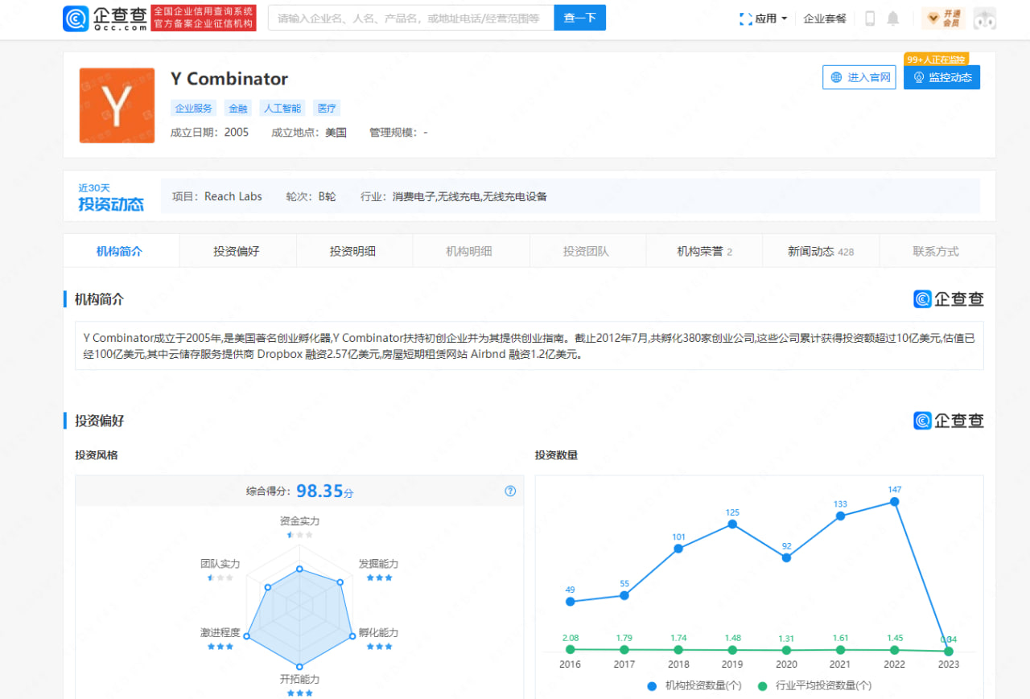Click the 开通会员 VIP badge icon
This screenshot has width=1030, height=699.
point(943,19)
